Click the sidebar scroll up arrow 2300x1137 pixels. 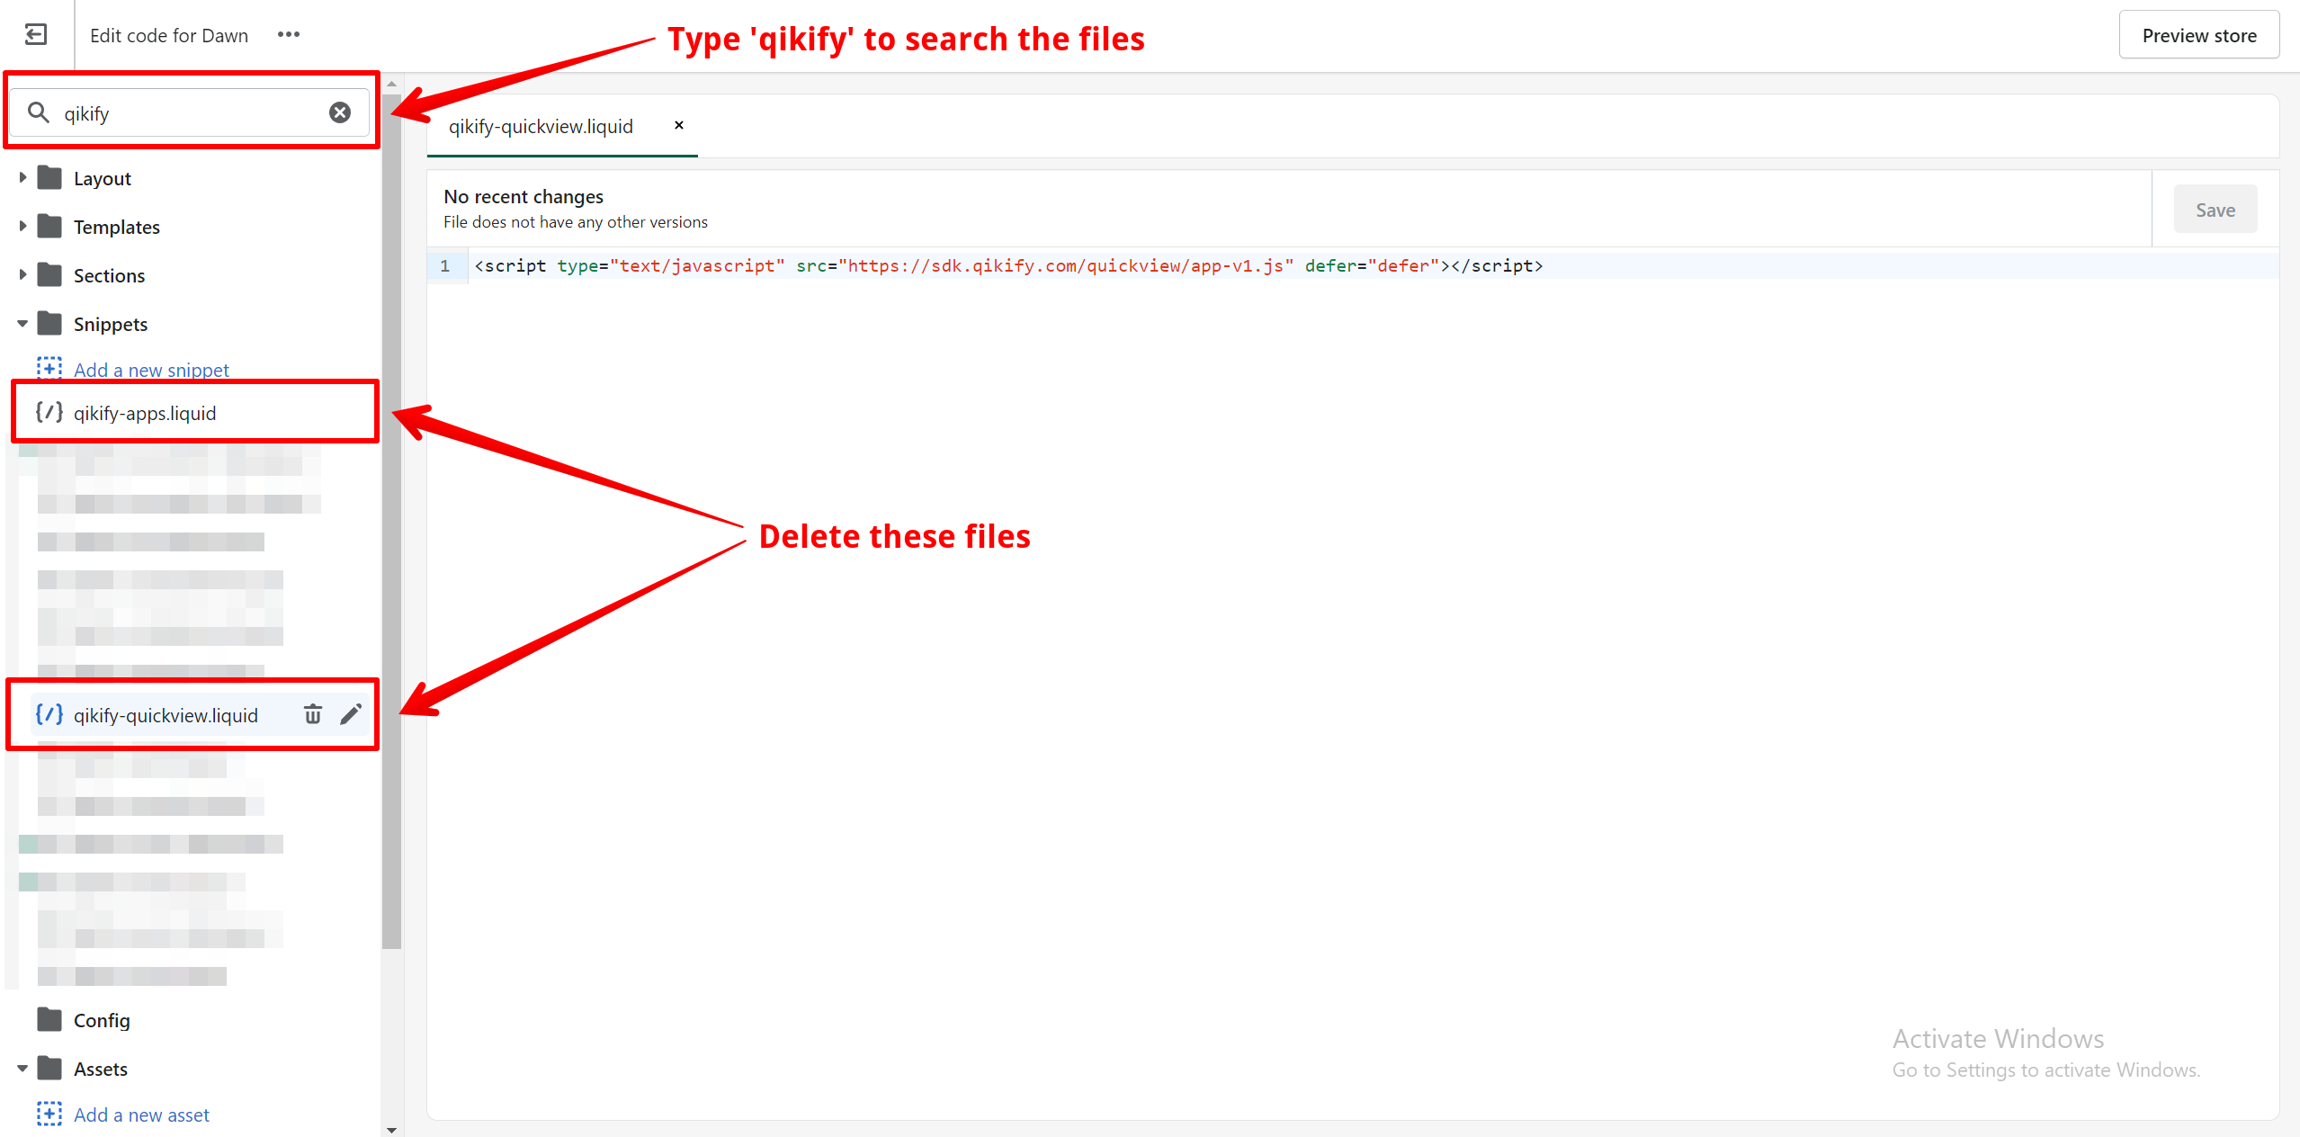(391, 84)
